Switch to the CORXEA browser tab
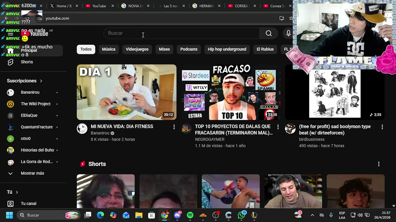This screenshot has height=222, width=396. click(x=242, y=6)
